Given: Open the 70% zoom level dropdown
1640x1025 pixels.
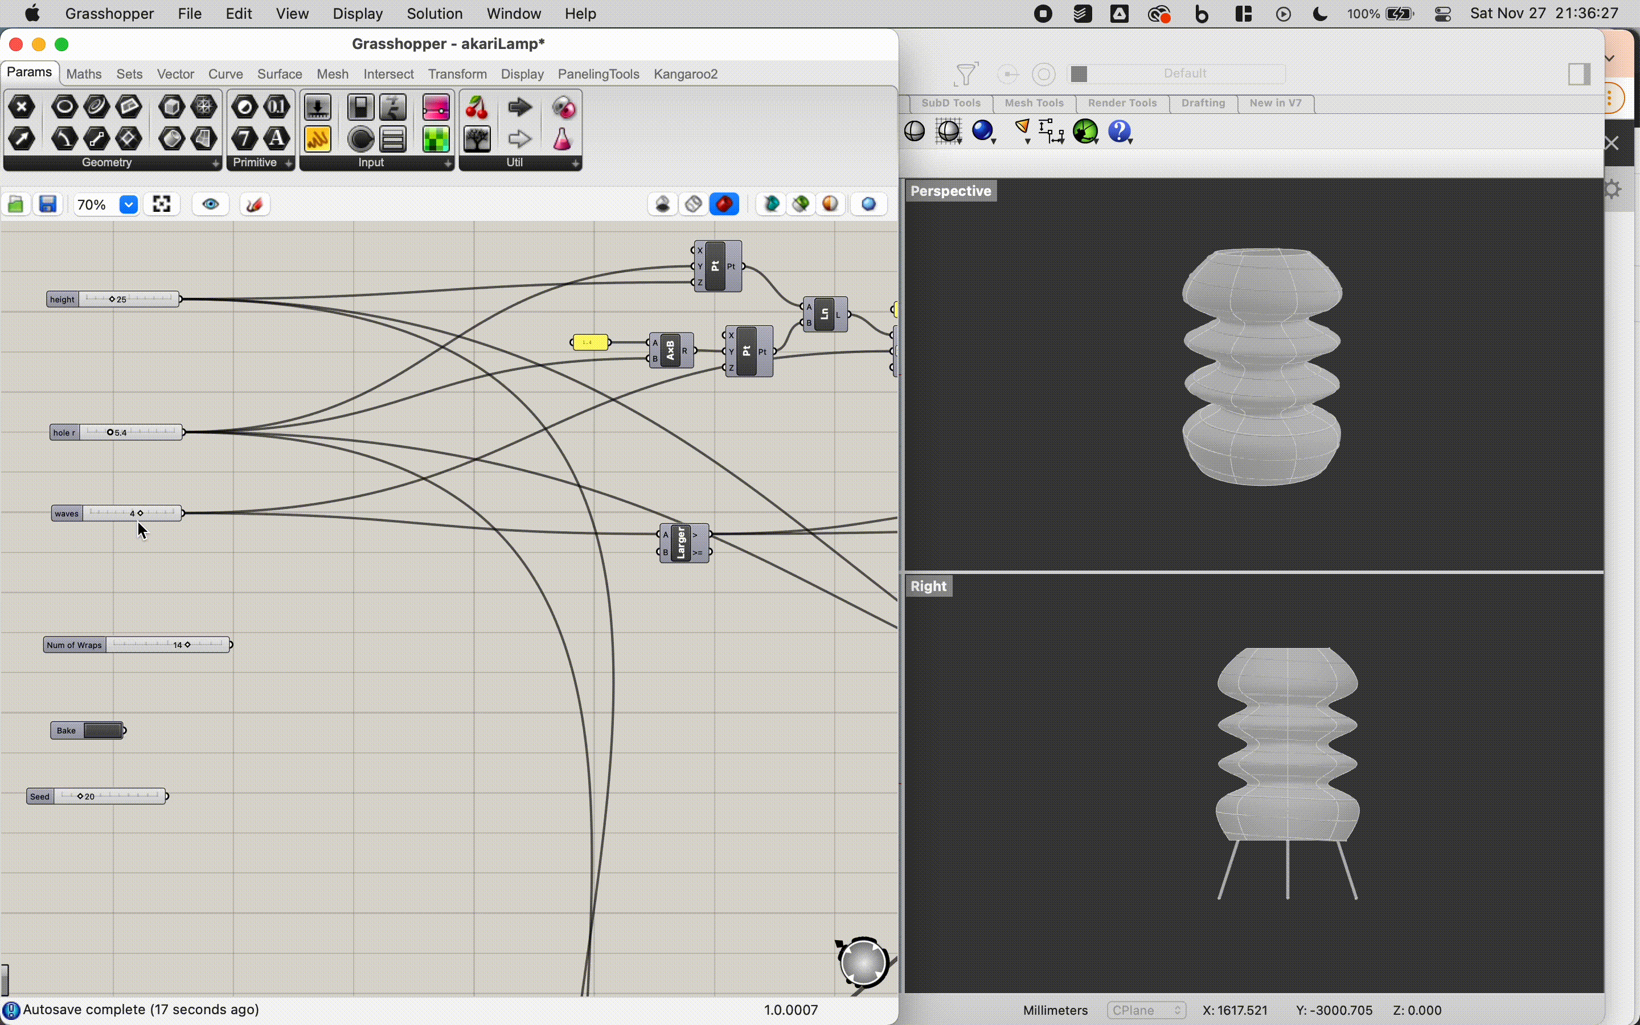Looking at the screenshot, I should 128,204.
